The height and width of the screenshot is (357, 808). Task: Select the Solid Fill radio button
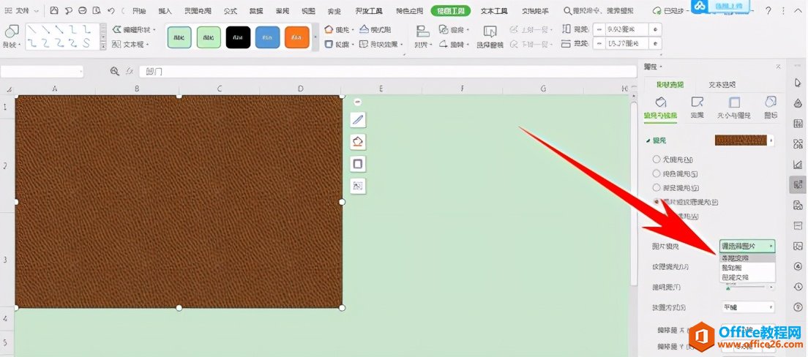[x=656, y=173]
